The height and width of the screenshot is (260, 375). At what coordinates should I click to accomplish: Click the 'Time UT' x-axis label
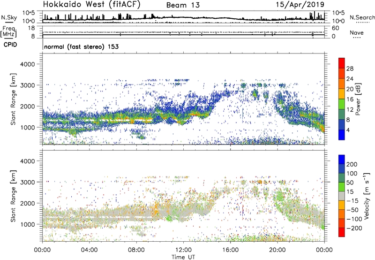[183, 257]
